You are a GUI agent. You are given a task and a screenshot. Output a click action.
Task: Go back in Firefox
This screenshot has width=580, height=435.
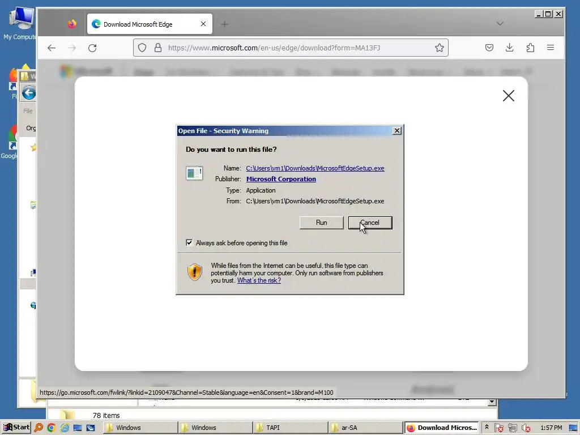click(52, 48)
